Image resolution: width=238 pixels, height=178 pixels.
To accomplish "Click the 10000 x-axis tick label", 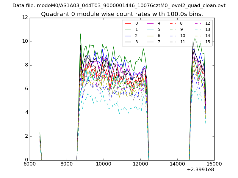I will (x=104, y=164).
